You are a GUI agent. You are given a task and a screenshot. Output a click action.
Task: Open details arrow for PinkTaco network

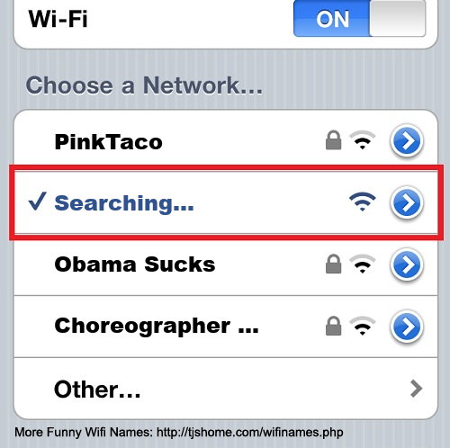pos(407,141)
